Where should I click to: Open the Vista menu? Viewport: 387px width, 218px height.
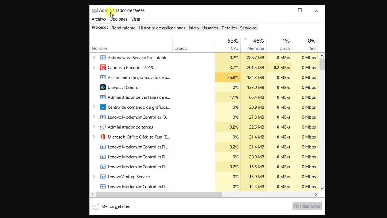coord(135,19)
